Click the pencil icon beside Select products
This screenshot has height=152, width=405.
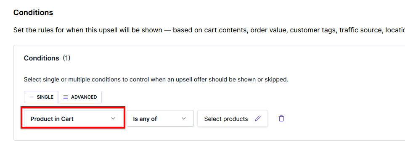click(x=258, y=119)
